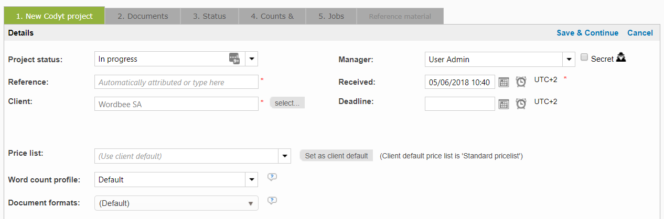Open the Received date calendar picker
This screenshot has height=219, width=664.
[504, 82]
